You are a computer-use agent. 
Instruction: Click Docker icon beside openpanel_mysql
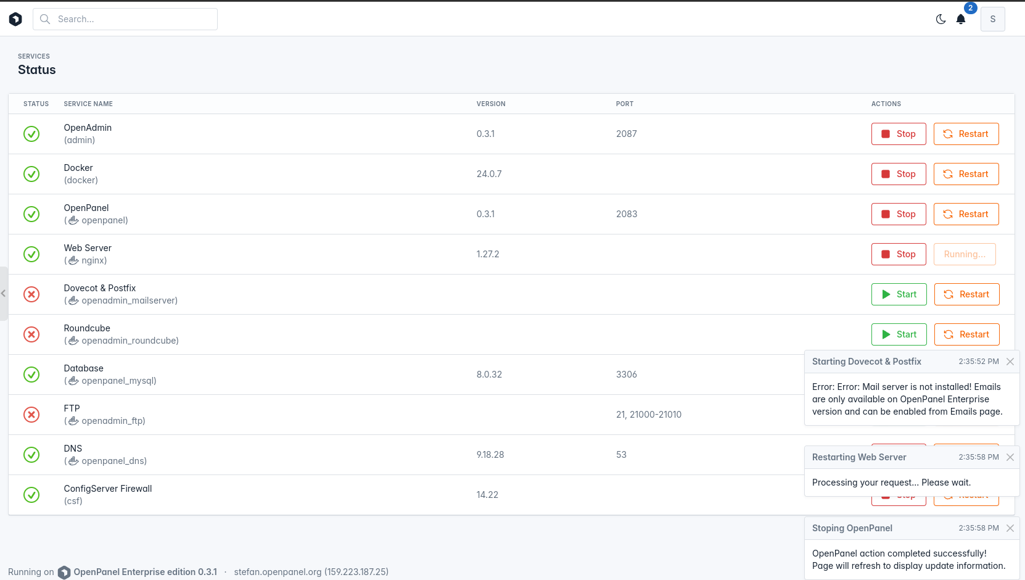tap(73, 381)
